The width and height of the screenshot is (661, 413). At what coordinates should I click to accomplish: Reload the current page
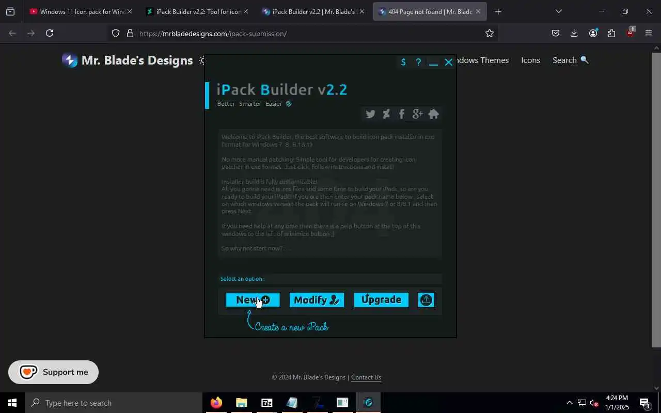tap(50, 34)
